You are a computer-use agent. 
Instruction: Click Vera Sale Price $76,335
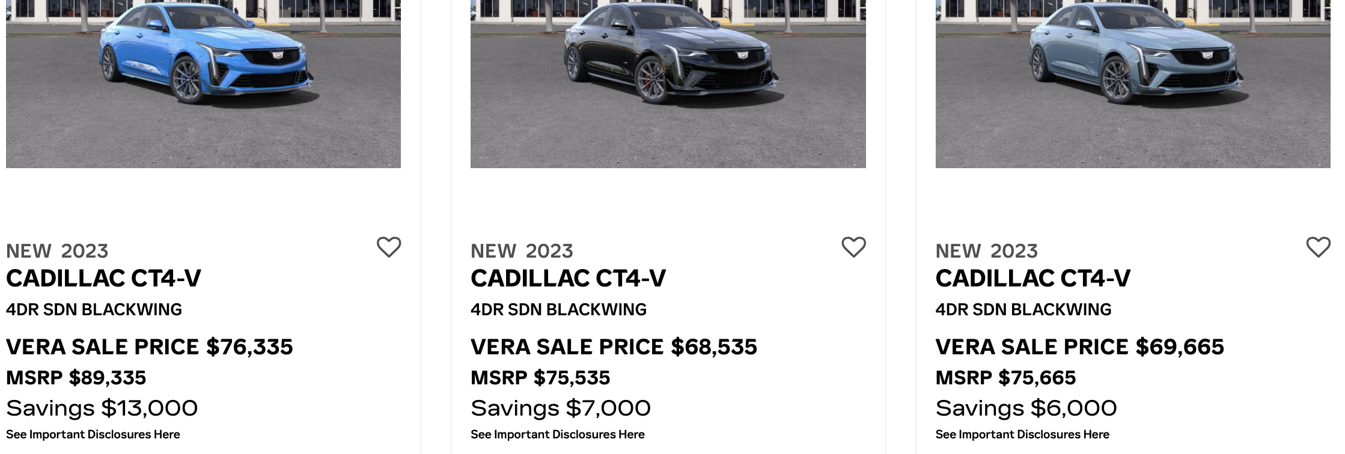pyautogui.click(x=149, y=347)
